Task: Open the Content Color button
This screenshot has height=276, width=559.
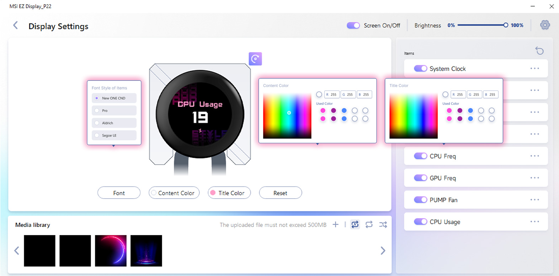Action: 174,193
